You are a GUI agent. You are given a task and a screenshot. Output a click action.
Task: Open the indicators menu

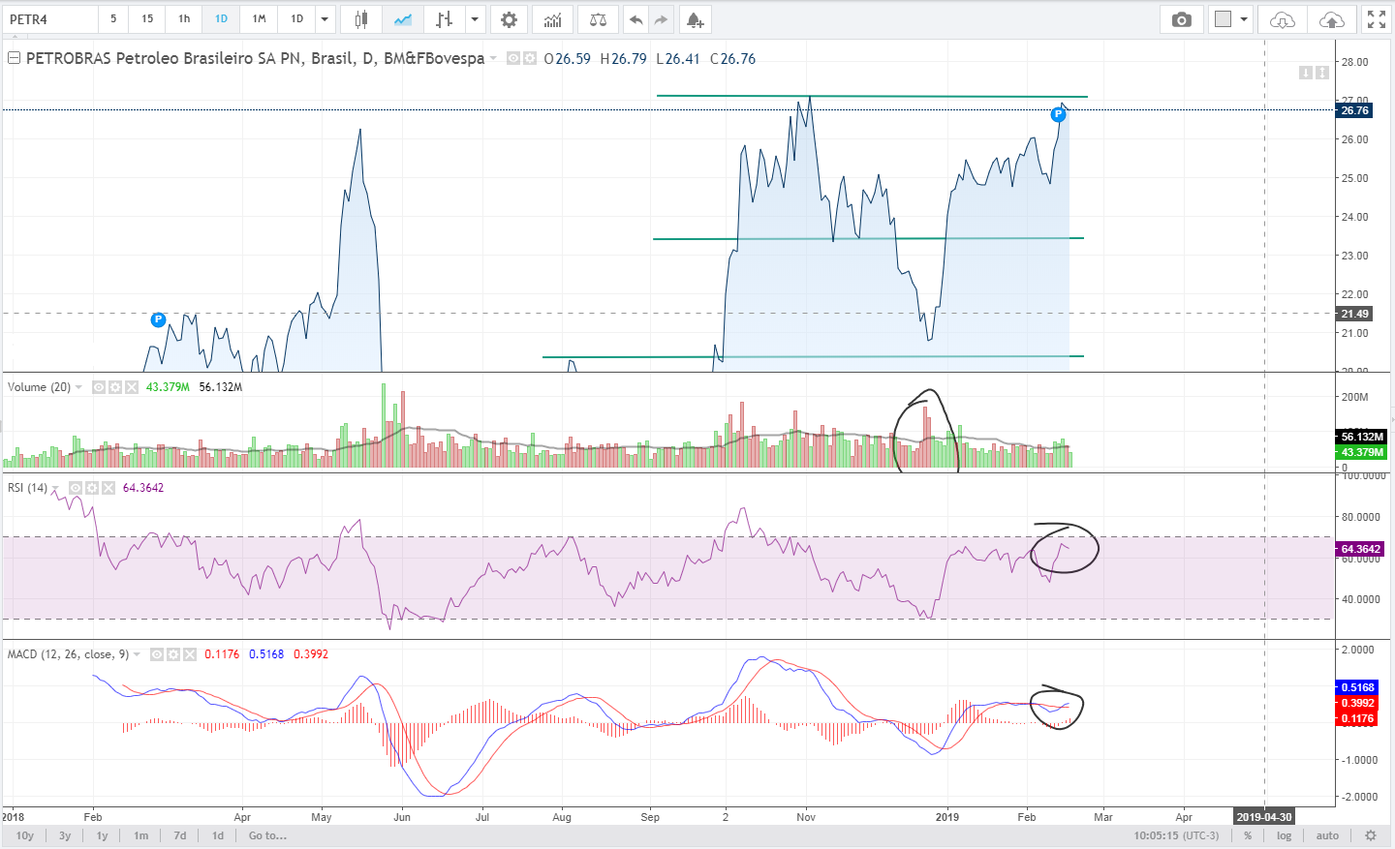point(552,19)
